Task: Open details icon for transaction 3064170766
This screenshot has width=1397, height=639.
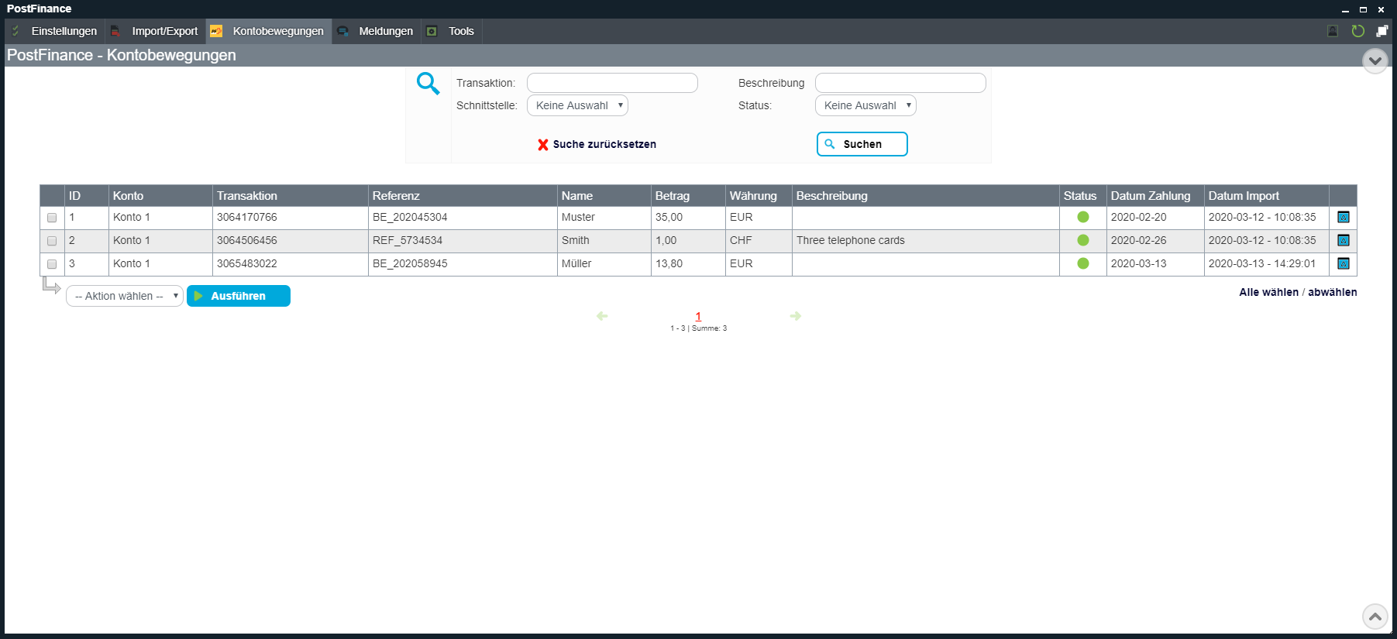Action: [1344, 218]
